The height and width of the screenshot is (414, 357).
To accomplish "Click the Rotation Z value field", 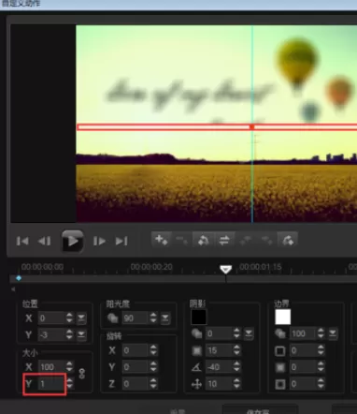I will (135, 384).
